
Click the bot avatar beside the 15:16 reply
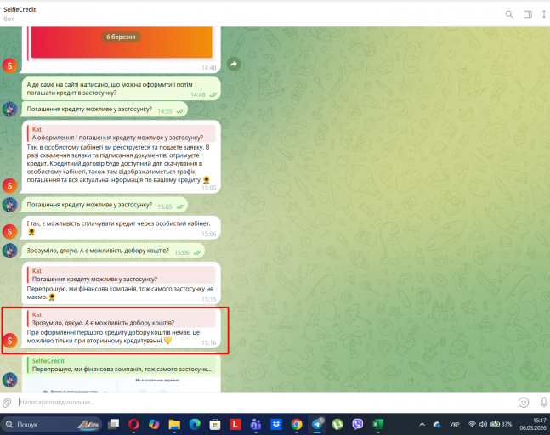click(10, 341)
